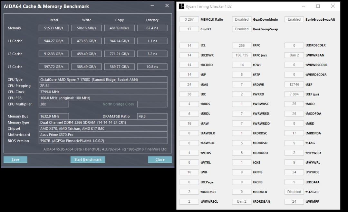The image size is (348, 212).
Task: Click the Memory Type DDR4-3266 field
Action: [x=103, y=122]
